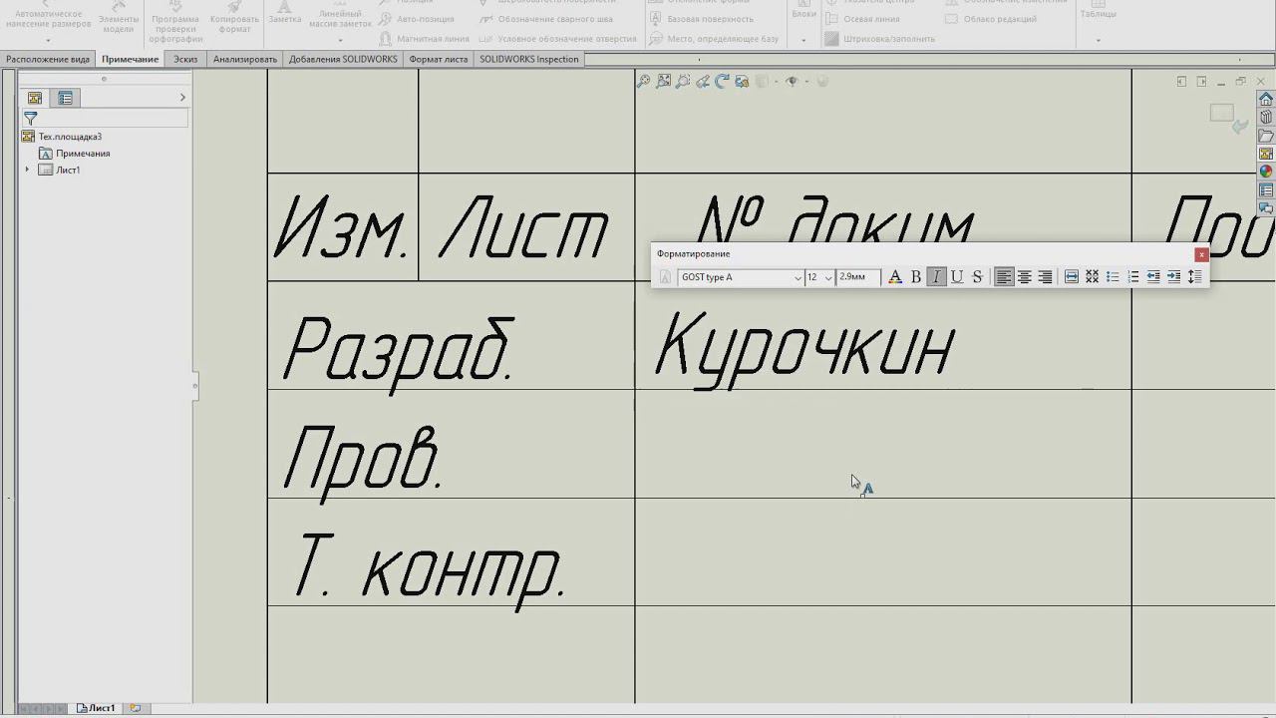
Task: Open the text color picker in Formatting toolbar
Action: point(894,277)
